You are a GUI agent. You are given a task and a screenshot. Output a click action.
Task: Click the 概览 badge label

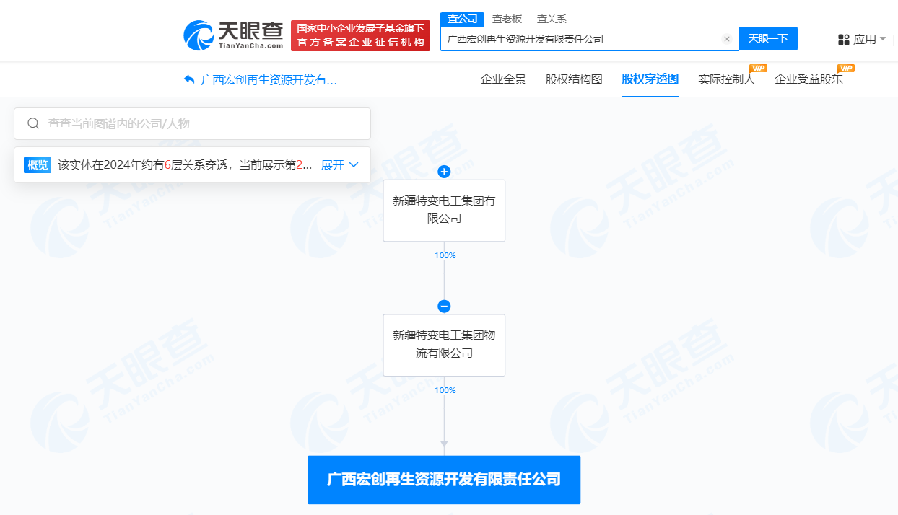38,164
